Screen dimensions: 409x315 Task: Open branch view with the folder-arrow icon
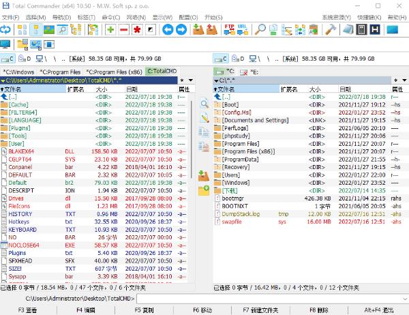(93, 29)
